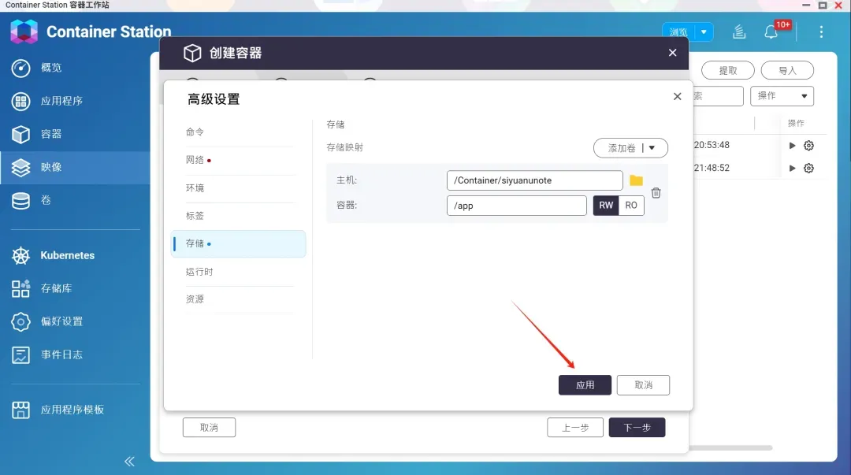This screenshot has height=475, width=851.
Task: Open the 操作 dropdown
Action: 782,96
